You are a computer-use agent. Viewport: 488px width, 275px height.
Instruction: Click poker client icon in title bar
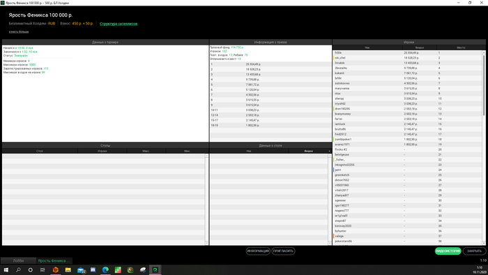[x=3, y=3]
